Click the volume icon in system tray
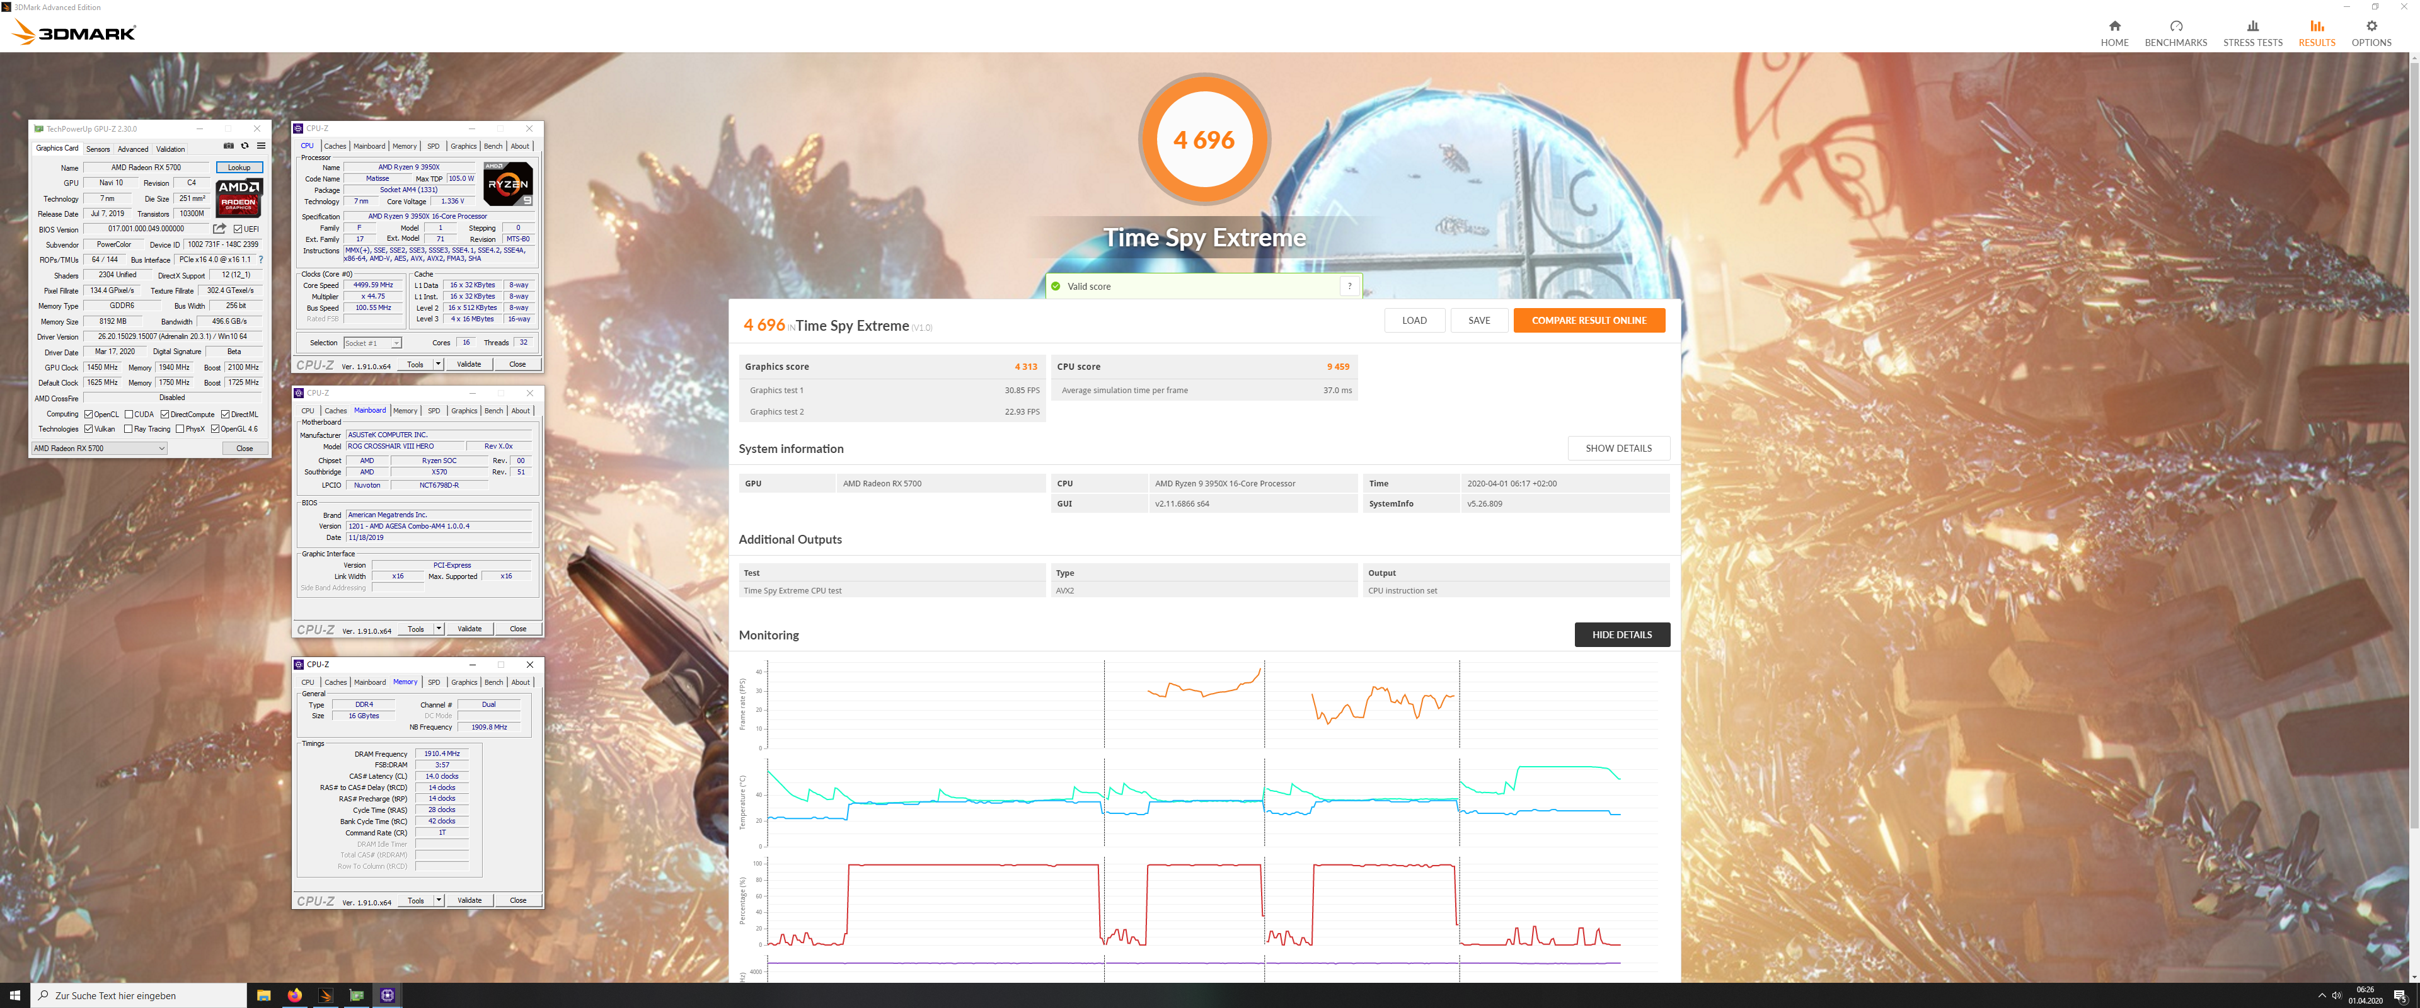This screenshot has width=2420, height=1008. pyautogui.click(x=2336, y=996)
